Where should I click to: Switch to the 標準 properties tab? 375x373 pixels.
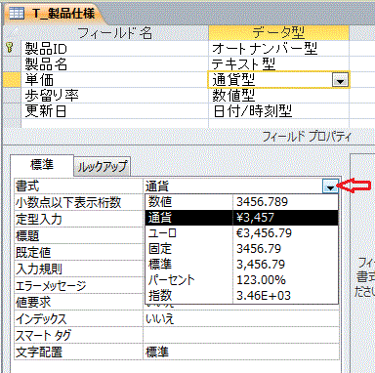(42, 165)
